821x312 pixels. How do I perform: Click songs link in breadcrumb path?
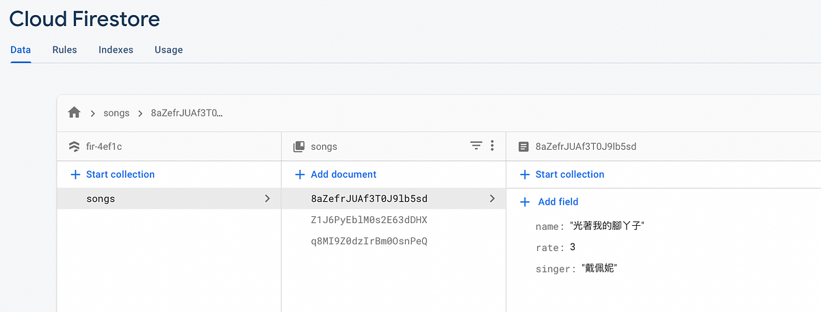click(116, 113)
